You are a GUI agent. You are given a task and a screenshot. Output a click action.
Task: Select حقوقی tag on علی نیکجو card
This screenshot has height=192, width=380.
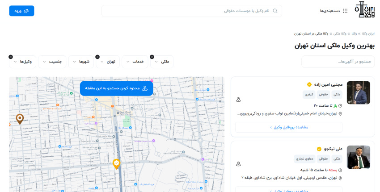[x=323, y=159]
